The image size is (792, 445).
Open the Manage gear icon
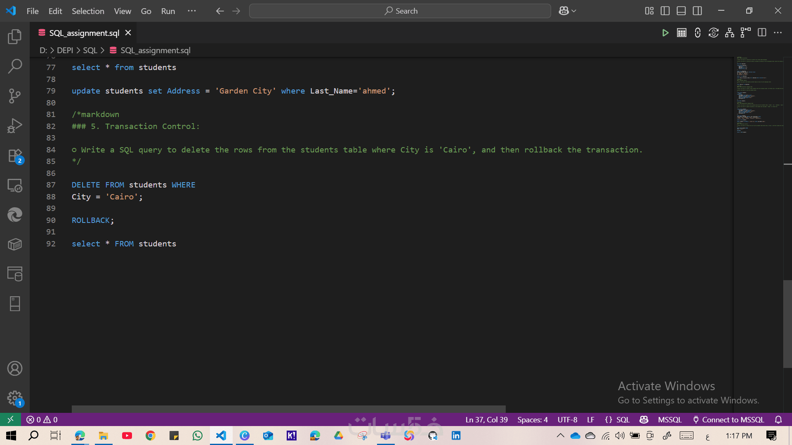pos(15,398)
